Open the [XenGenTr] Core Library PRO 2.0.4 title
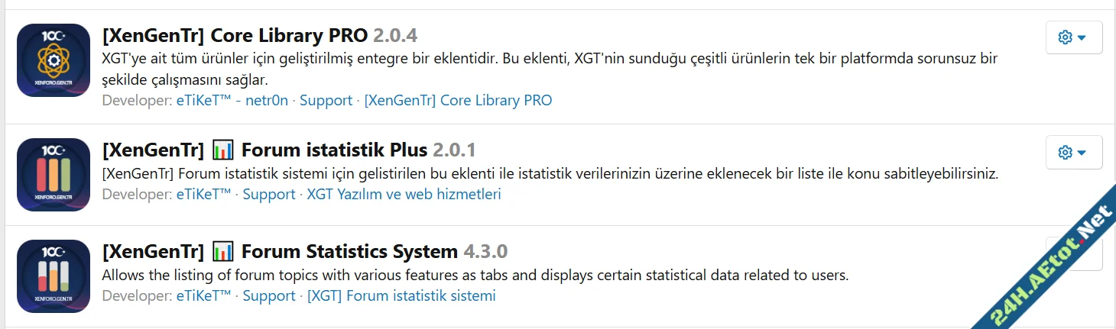The width and height of the screenshot is (1116, 329). (x=259, y=35)
